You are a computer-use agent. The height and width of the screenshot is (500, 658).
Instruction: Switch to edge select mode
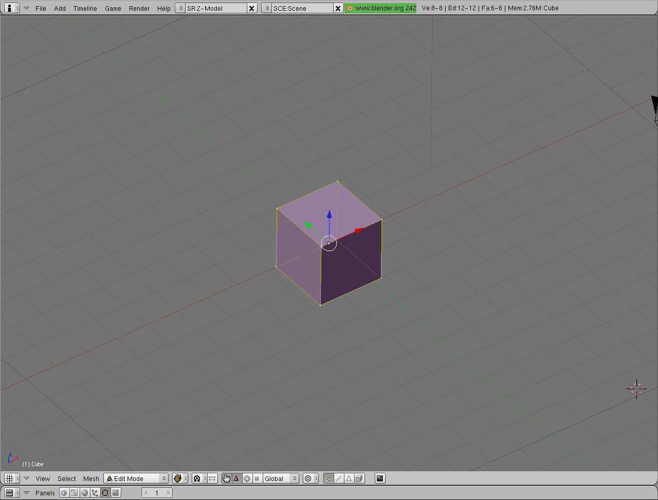(x=339, y=478)
